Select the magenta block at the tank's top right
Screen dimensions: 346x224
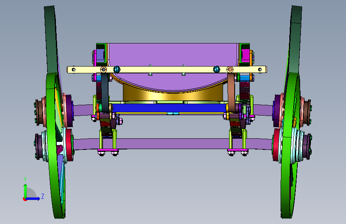pos(245,55)
